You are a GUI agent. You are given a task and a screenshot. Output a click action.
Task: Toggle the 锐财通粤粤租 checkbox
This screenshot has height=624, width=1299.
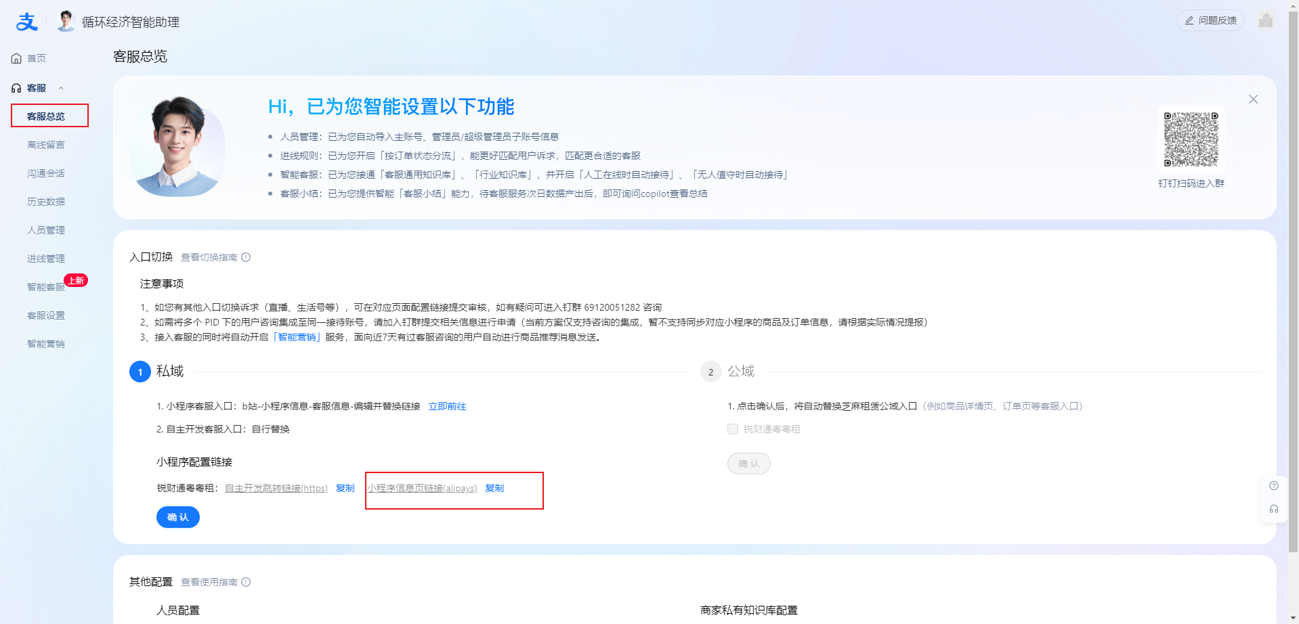pyautogui.click(x=733, y=429)
